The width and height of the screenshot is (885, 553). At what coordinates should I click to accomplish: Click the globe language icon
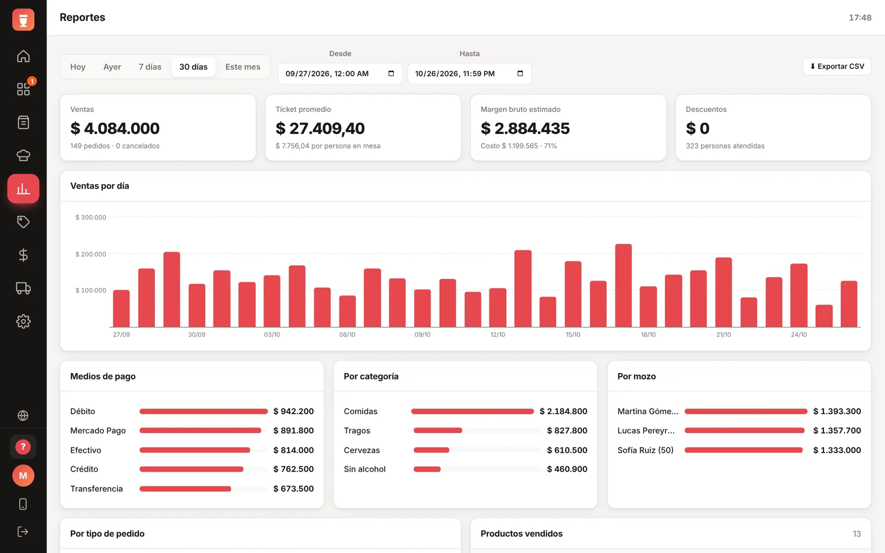point(23,415)
